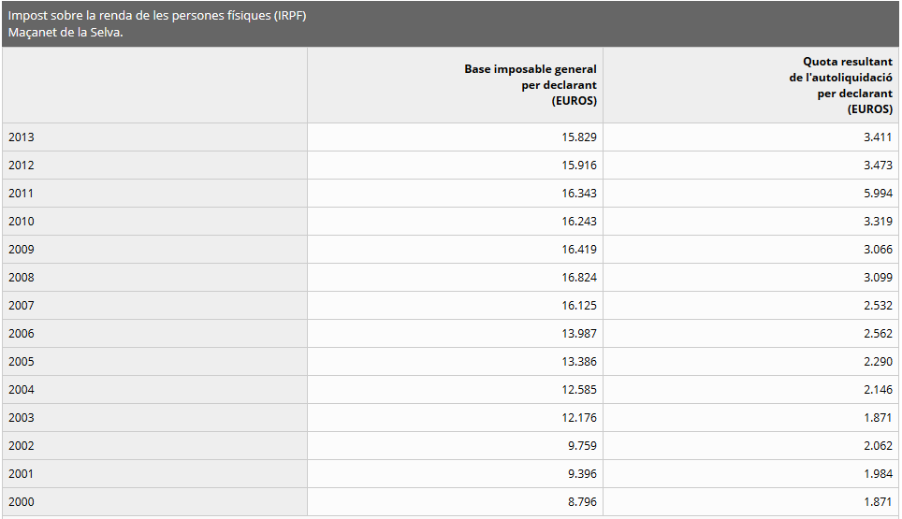Select the 'Base imposable general per declarant' column header
The width and height of the screenshot is (902, 519).
[x=530, y=85]
